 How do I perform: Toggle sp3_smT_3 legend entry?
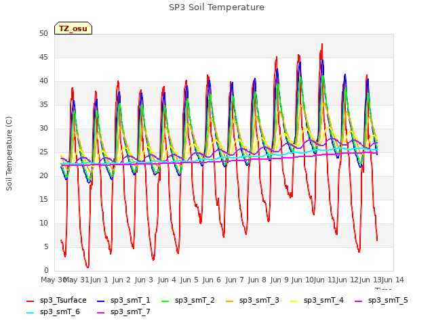252,301
